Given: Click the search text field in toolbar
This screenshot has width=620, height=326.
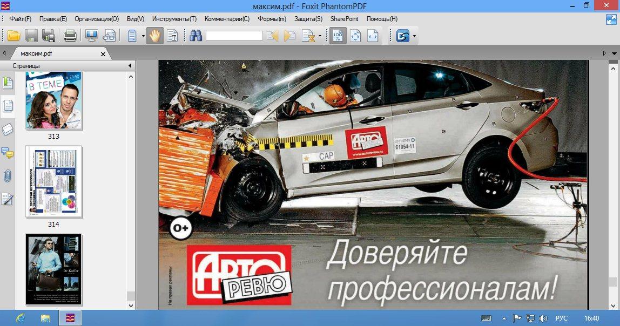Looking at the screenshot, I should pyautogui.click(x=234, y=36).
